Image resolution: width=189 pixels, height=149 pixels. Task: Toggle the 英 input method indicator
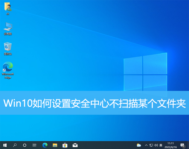tap(161, 145)
